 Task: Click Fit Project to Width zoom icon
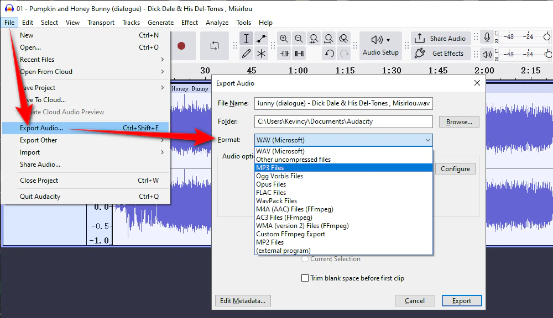coord(328,39)
